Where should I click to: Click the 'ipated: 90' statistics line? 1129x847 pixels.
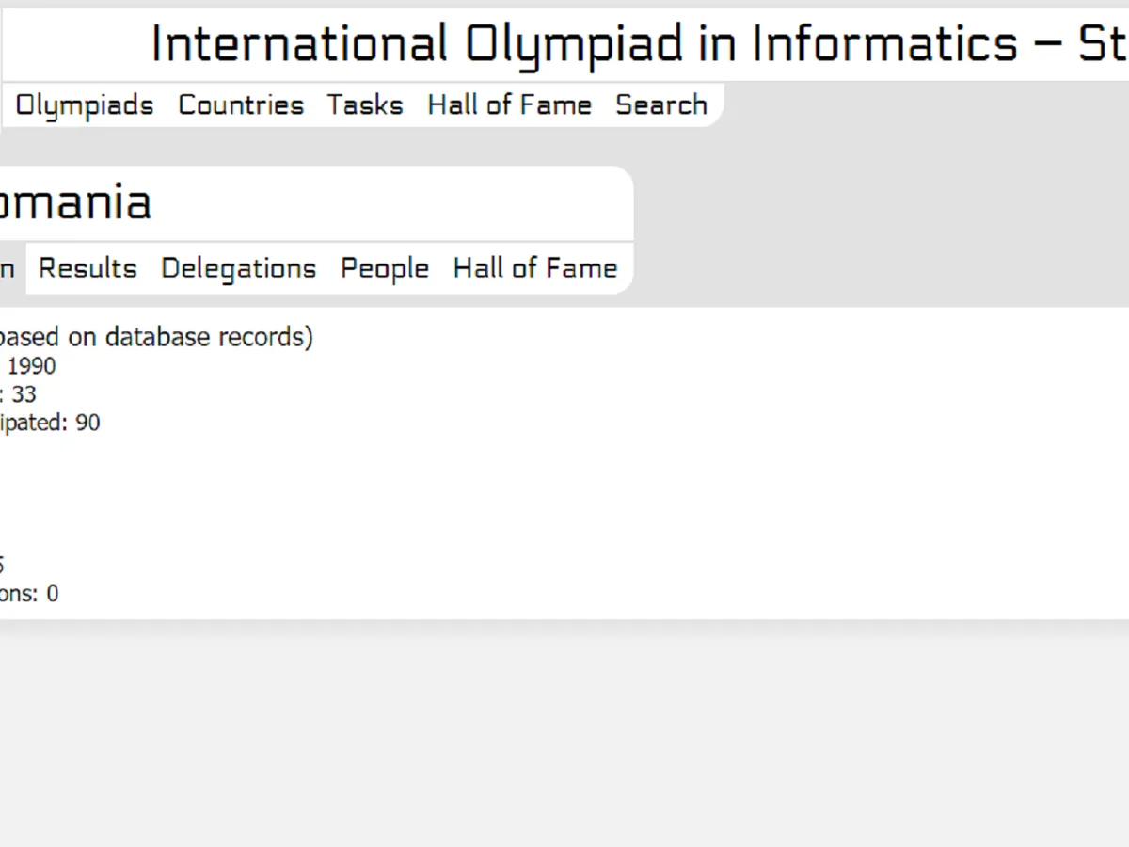coord(50,423)
